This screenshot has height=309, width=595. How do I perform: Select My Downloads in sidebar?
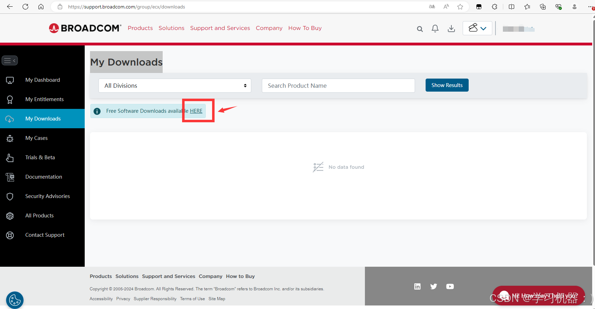[42, 119]
